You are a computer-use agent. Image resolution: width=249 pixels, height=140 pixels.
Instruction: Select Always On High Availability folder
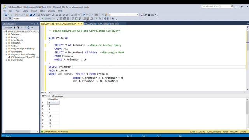click(x=23, y=49)
